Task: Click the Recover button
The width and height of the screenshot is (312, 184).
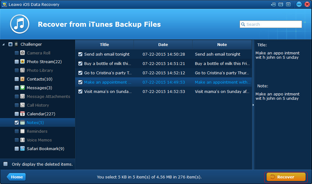Action: pos(286,177)
